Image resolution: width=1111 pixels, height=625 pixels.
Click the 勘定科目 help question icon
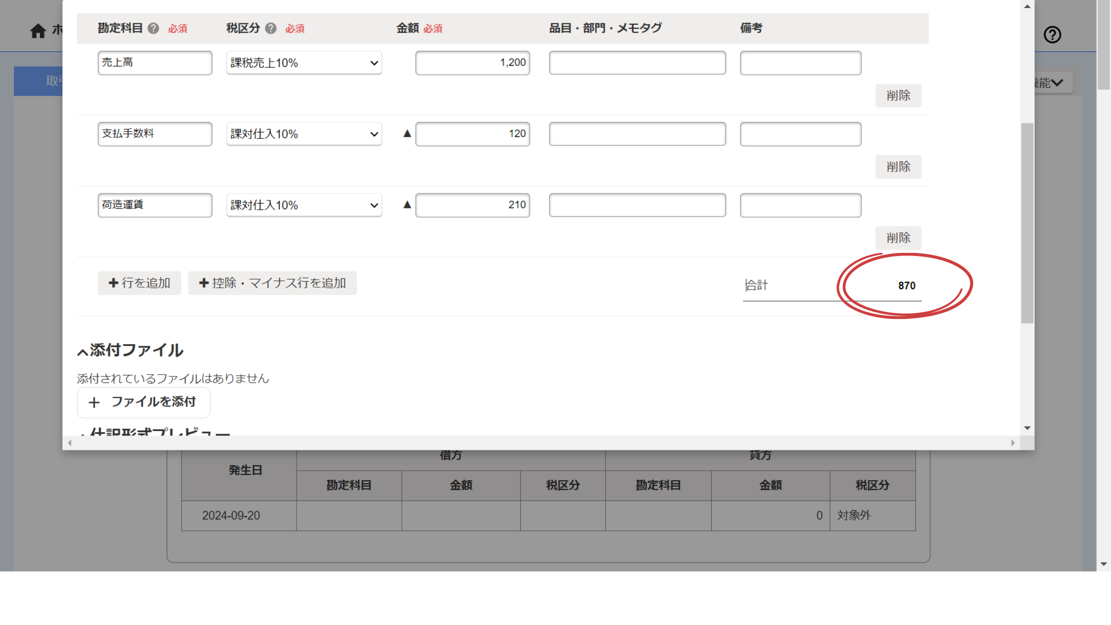tap(153, 28)
